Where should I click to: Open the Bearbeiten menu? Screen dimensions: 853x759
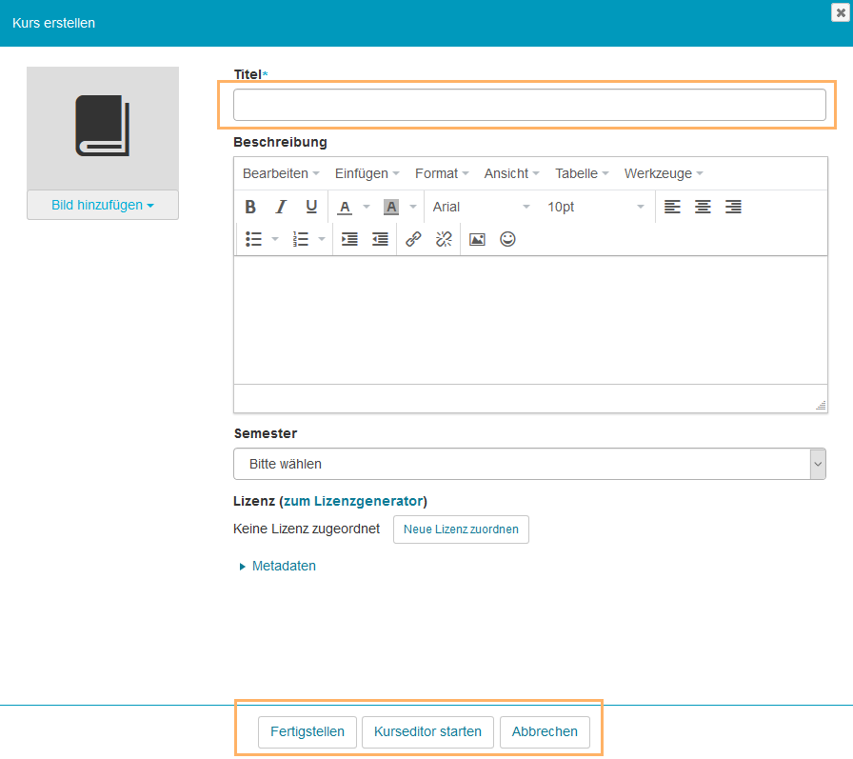pos(281,173)
